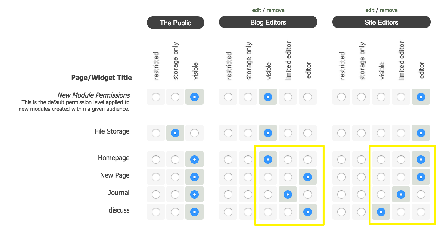Image resolution: width=442 pixels, height=227 pixels.
Task: Select the Site Editors audience header
Action: (x=381, y=22)
